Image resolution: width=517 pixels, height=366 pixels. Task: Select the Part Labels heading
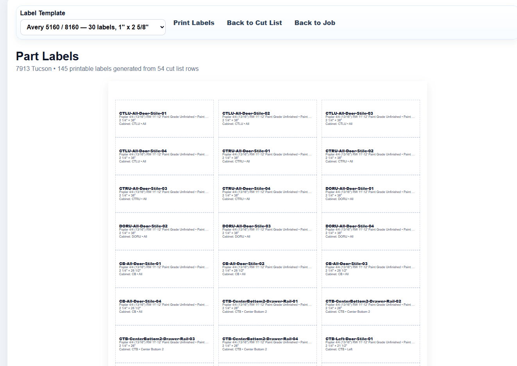point(47,56)
